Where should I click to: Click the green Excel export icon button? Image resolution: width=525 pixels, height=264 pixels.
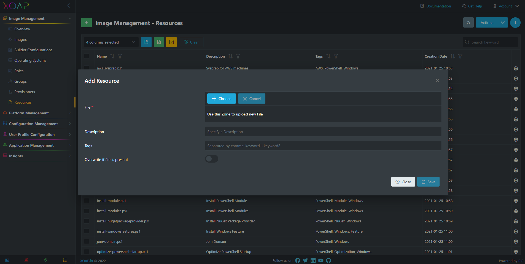point(159,42)
